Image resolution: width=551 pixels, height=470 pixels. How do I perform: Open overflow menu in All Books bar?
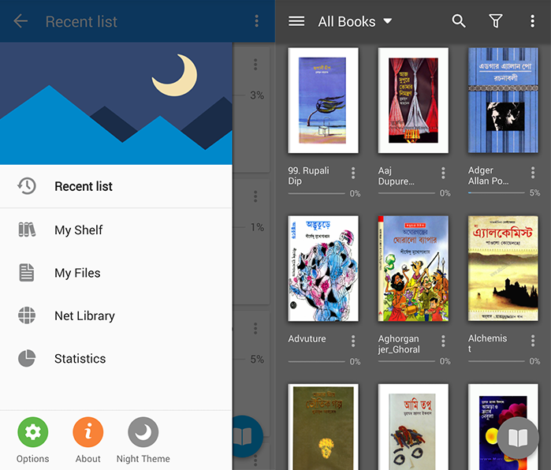click(532, 21)
